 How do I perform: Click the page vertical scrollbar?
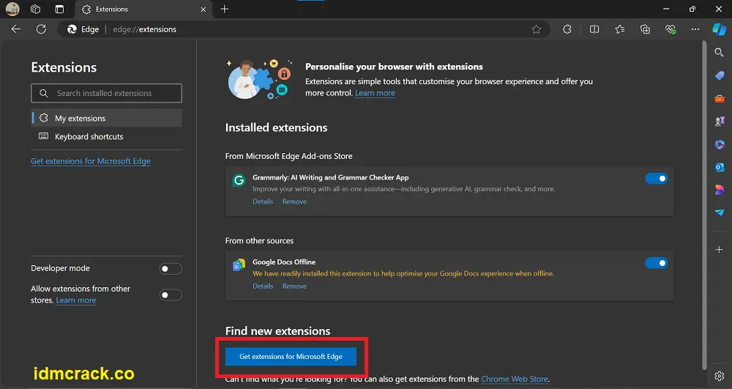tap(704, 205)
